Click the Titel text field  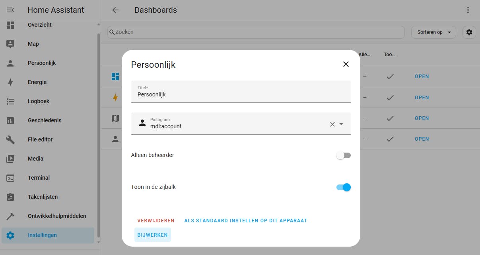pos(241,94)
